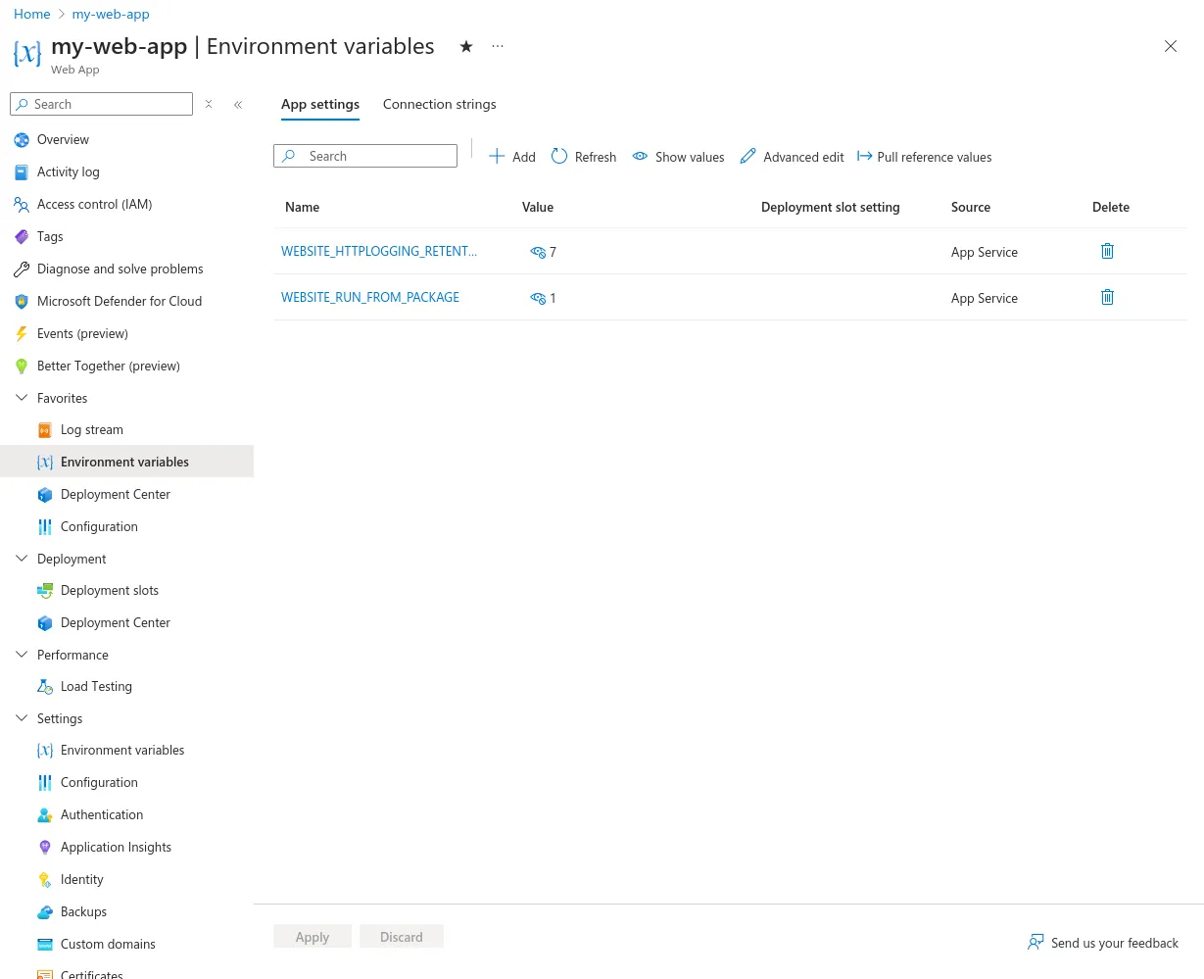Close the Environment variables blade
This screenshot has width=1204, height=979.
[x=1171, y=46]
